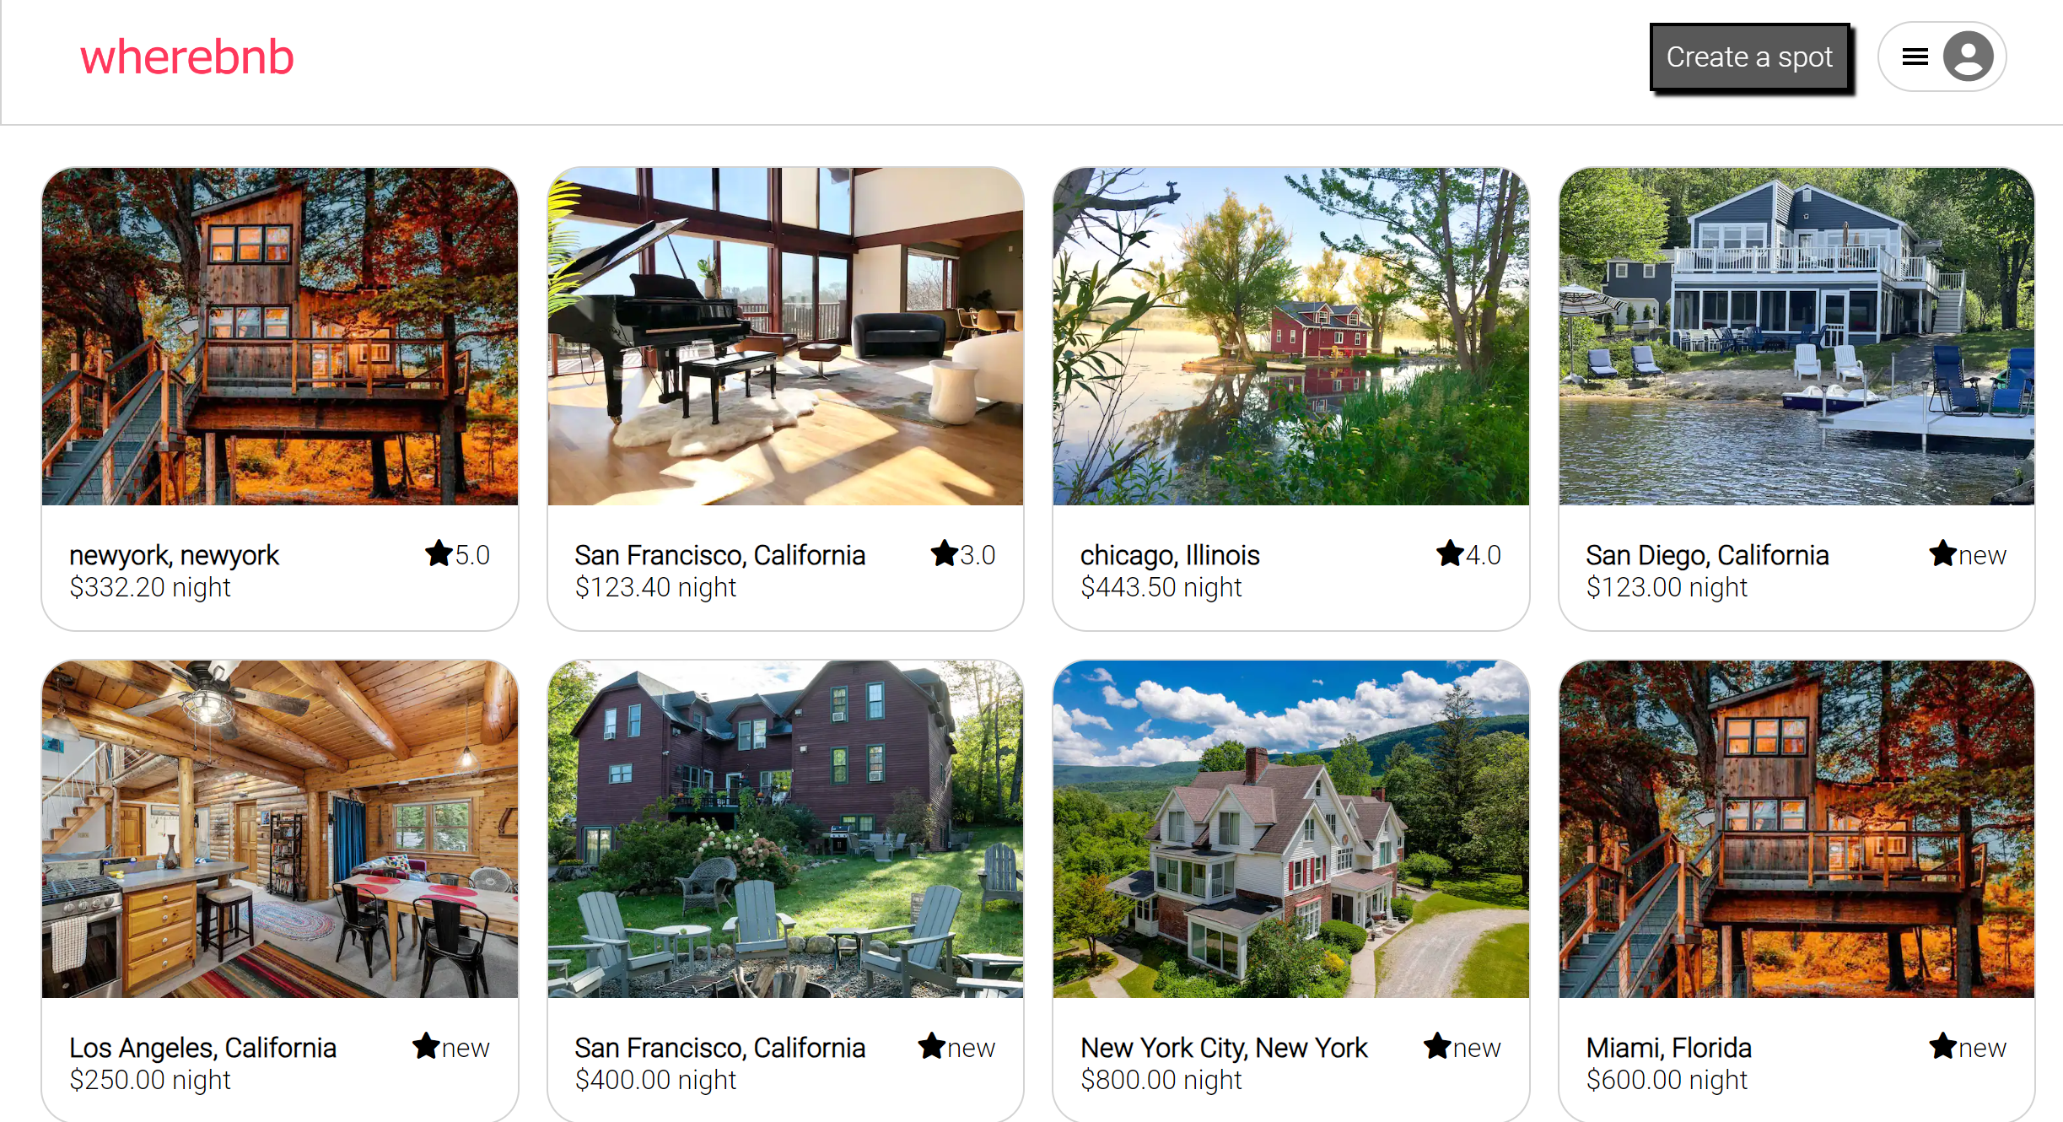2063x1122 pixels.
Task: Open the New York City mansion photo
Action: pyautogui.click(x=1290, y=828)
